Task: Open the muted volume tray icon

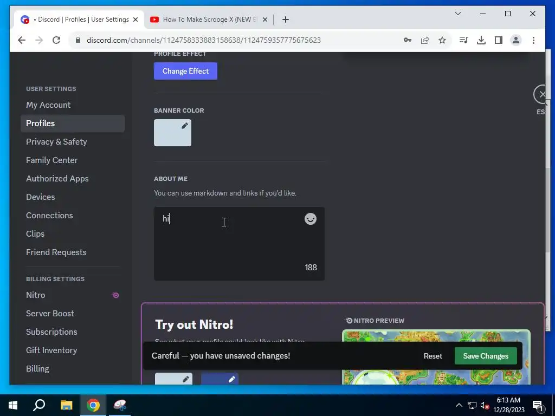Action: coord(485,405)
